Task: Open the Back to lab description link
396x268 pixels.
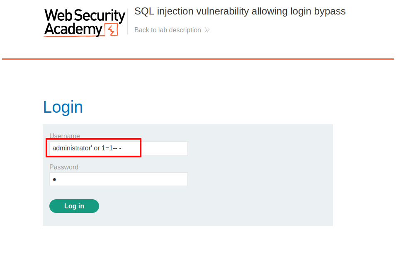Action: coord(168,30)
